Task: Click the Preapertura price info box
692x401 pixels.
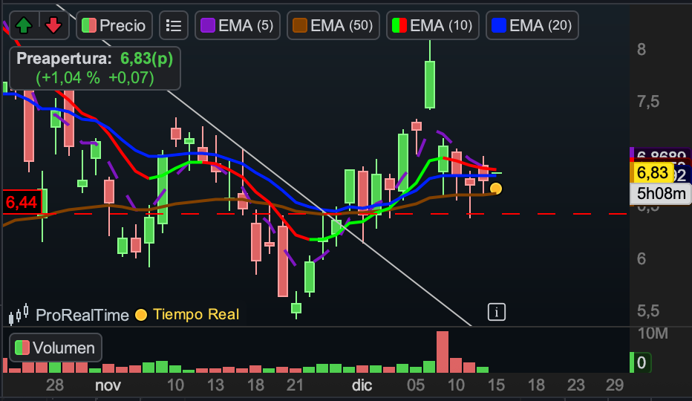Action: click(95, 68)
